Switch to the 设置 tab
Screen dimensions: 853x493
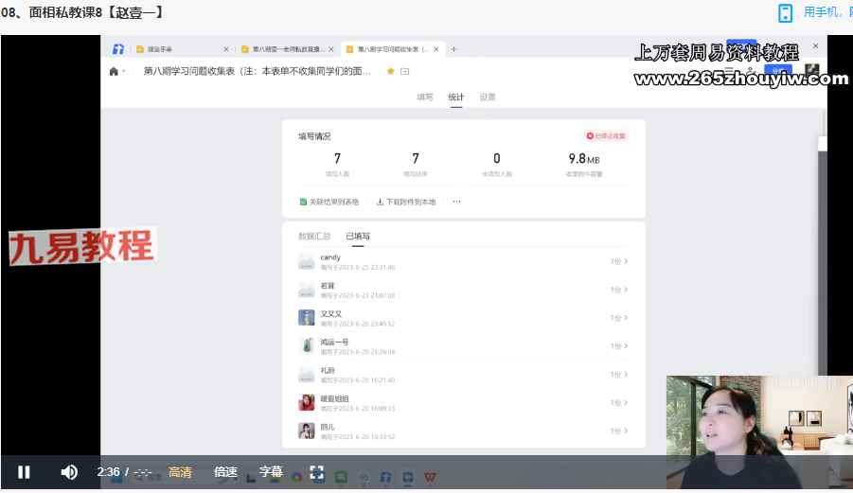click(487, 97)
